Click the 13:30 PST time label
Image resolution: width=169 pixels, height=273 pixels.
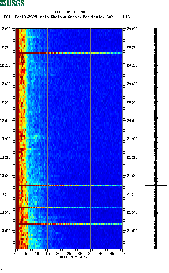(5, 194)
